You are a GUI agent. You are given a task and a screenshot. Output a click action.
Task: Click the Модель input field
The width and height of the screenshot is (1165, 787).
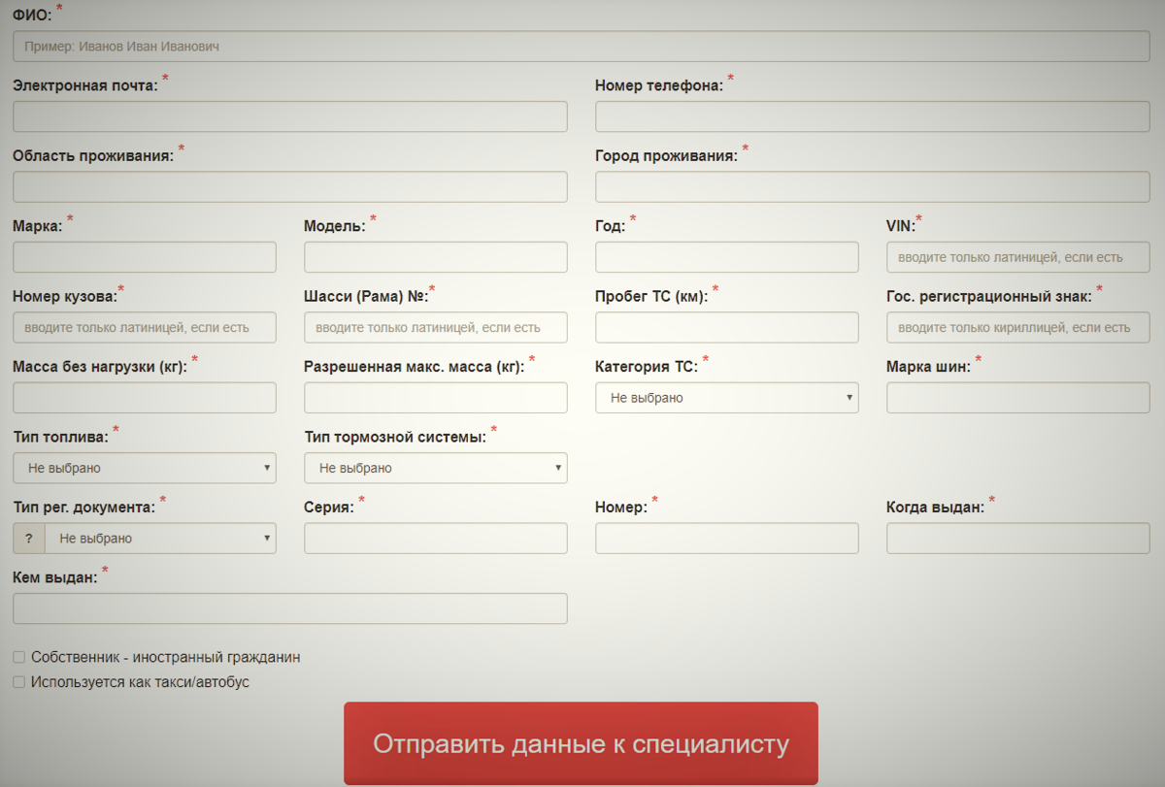[436, 257]
